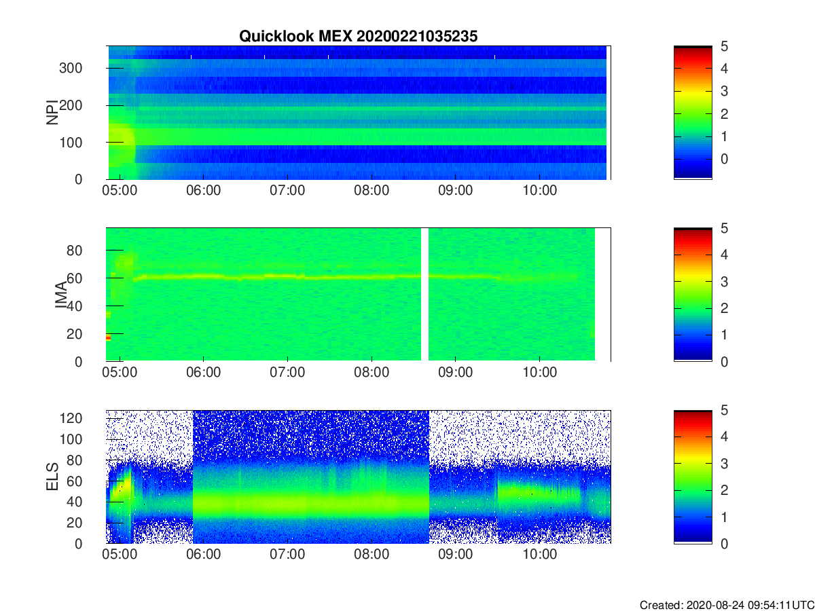The width and height of the screenshot is (815, 611).
Task: Select the IMA y-axis label
Action: (61, 295)
